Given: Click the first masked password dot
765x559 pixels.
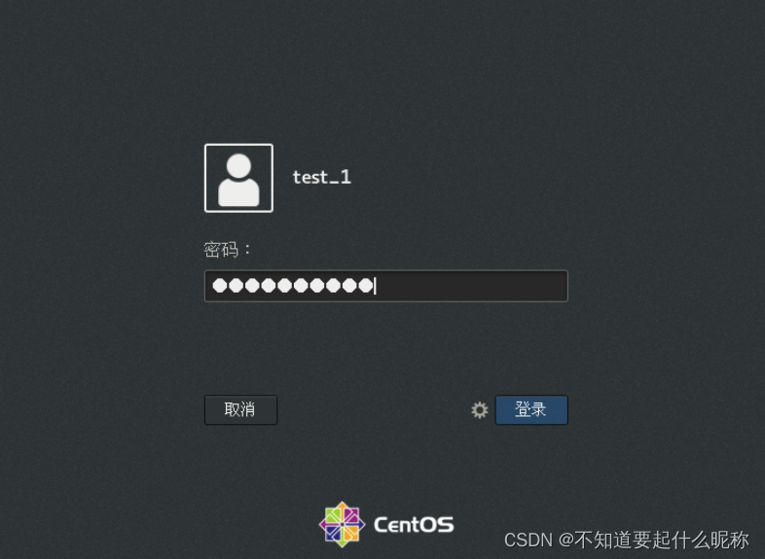Looking at the screenshot, I should pos(220,286).
